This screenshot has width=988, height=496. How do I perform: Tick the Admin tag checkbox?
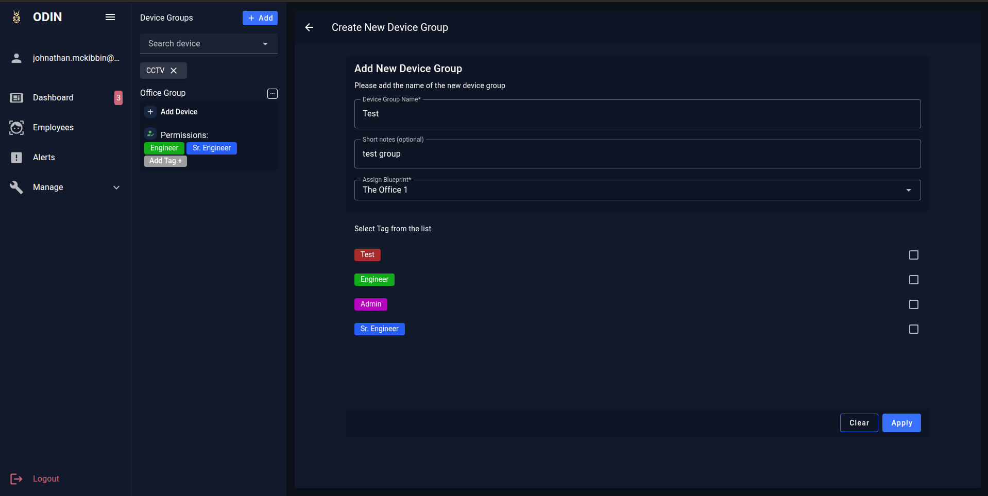click(913, 304)
